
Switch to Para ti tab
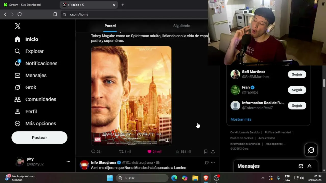[x=110, y=26]
